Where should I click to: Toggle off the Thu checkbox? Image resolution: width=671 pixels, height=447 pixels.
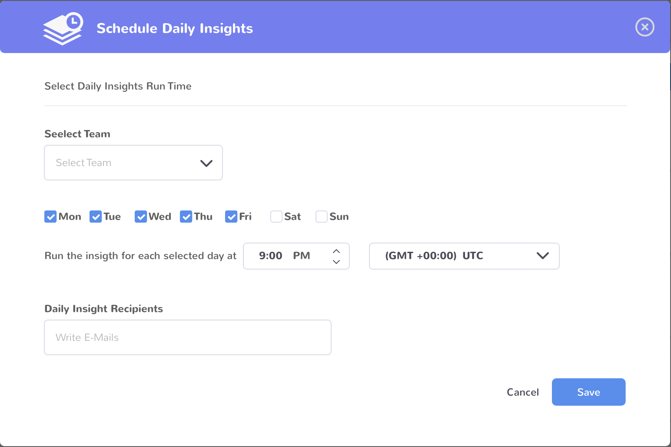(x=186, y=217)
